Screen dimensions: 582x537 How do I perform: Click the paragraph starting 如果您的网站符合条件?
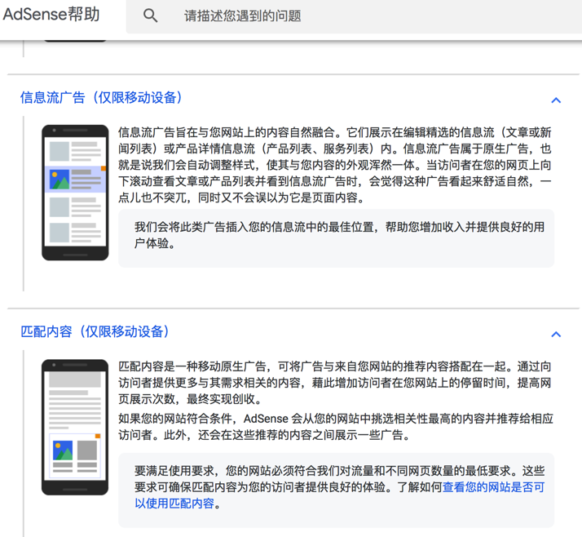coord(336,427)
